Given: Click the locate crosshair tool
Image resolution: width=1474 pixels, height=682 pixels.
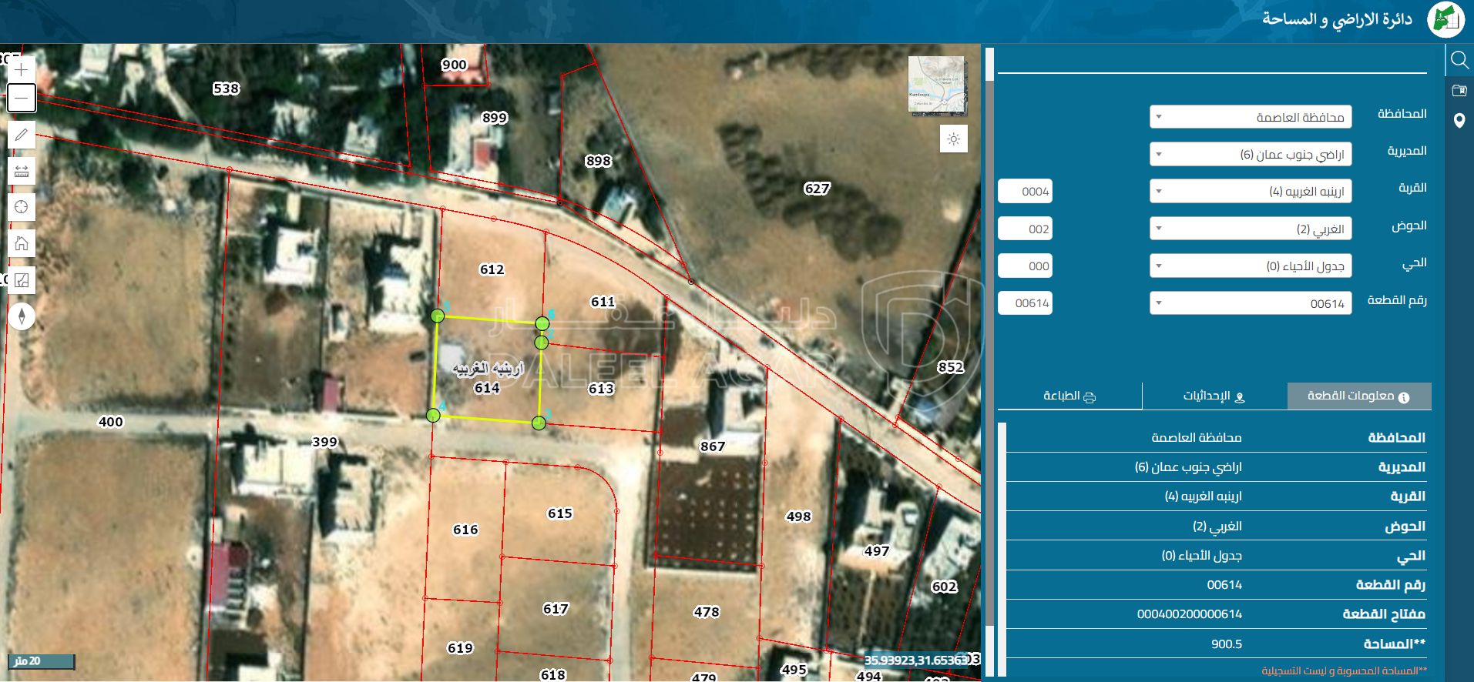Looking at the screenshot, I should 22,207.
